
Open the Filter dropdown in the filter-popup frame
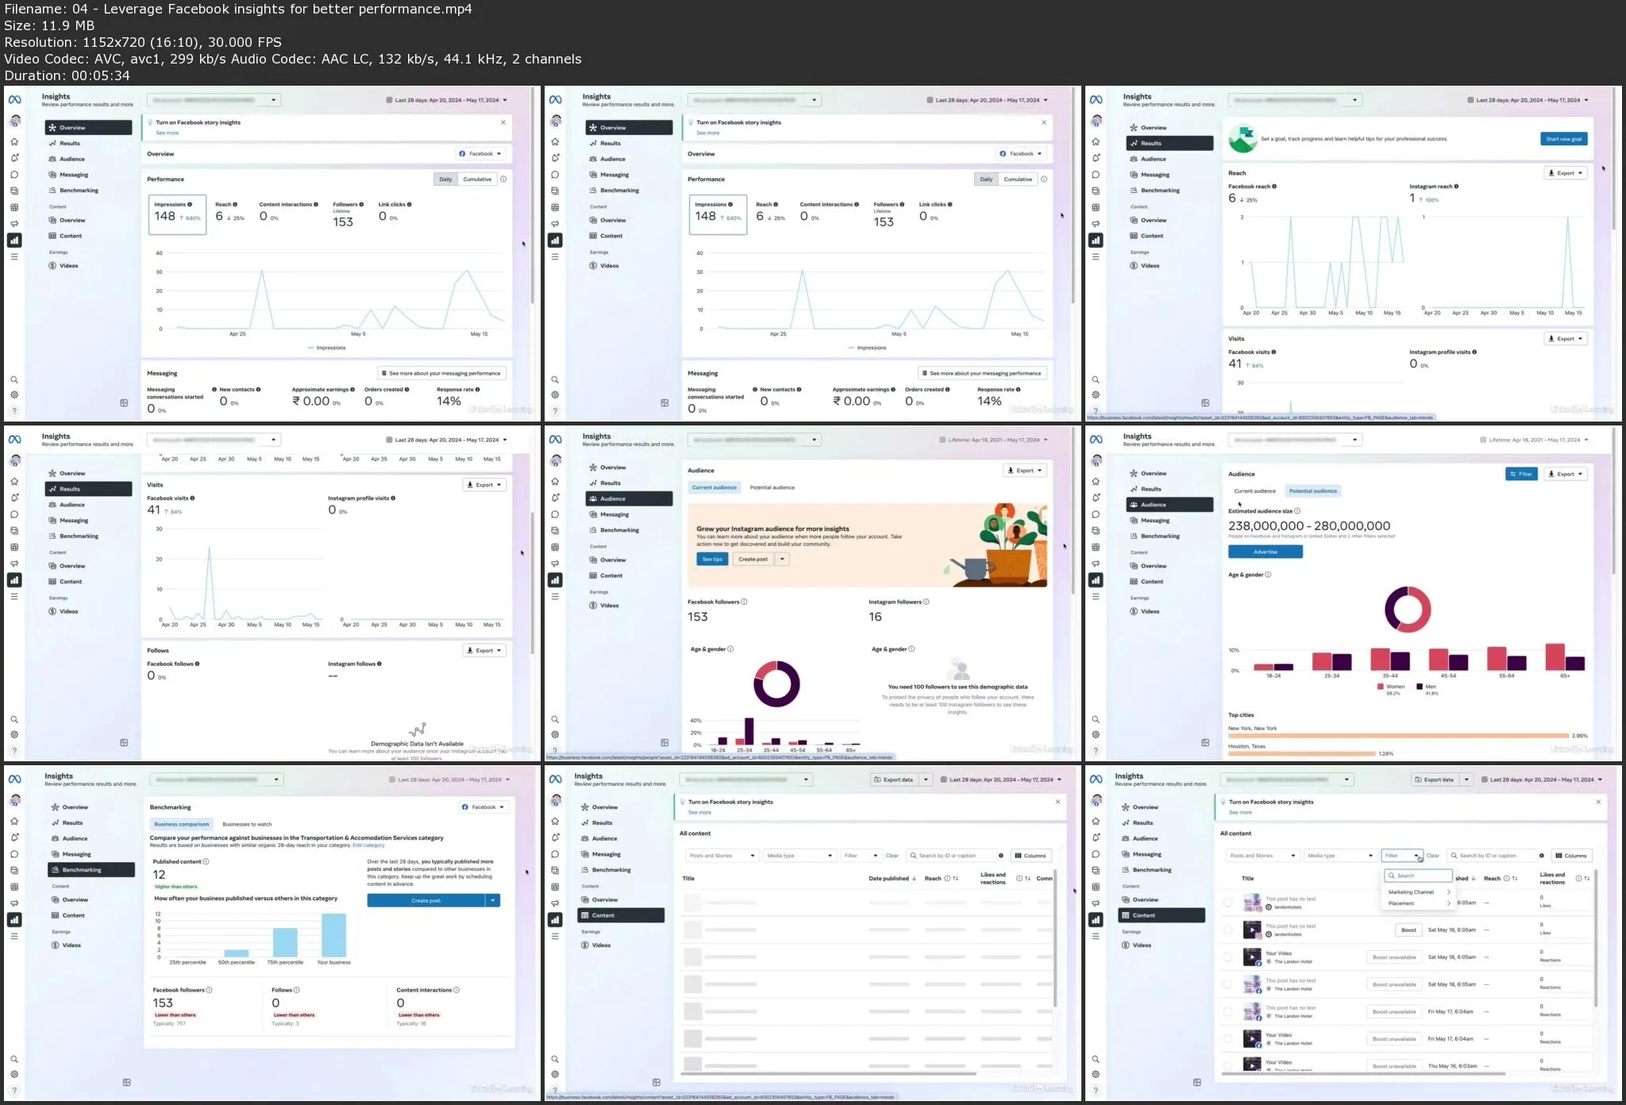[1402, 856]
